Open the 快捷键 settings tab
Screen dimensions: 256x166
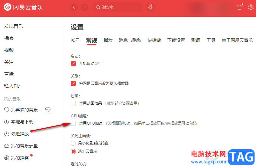pyautogui.click(x=154, y=40)
